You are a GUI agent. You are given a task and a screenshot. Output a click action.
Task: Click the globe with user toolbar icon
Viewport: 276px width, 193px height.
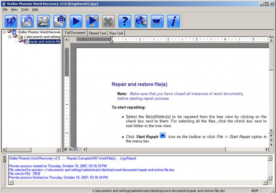(141, 21)
